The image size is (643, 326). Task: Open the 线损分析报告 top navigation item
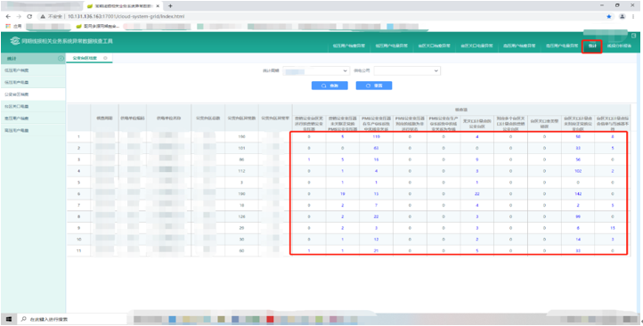(x=619, y=46)
